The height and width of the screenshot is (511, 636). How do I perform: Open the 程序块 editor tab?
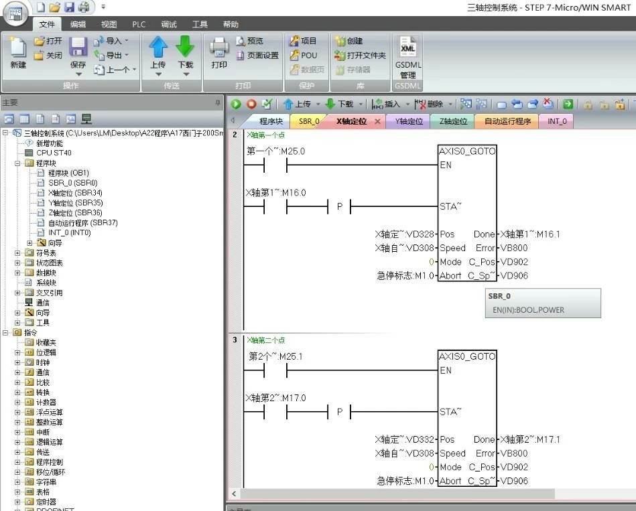tap(271, 121)
